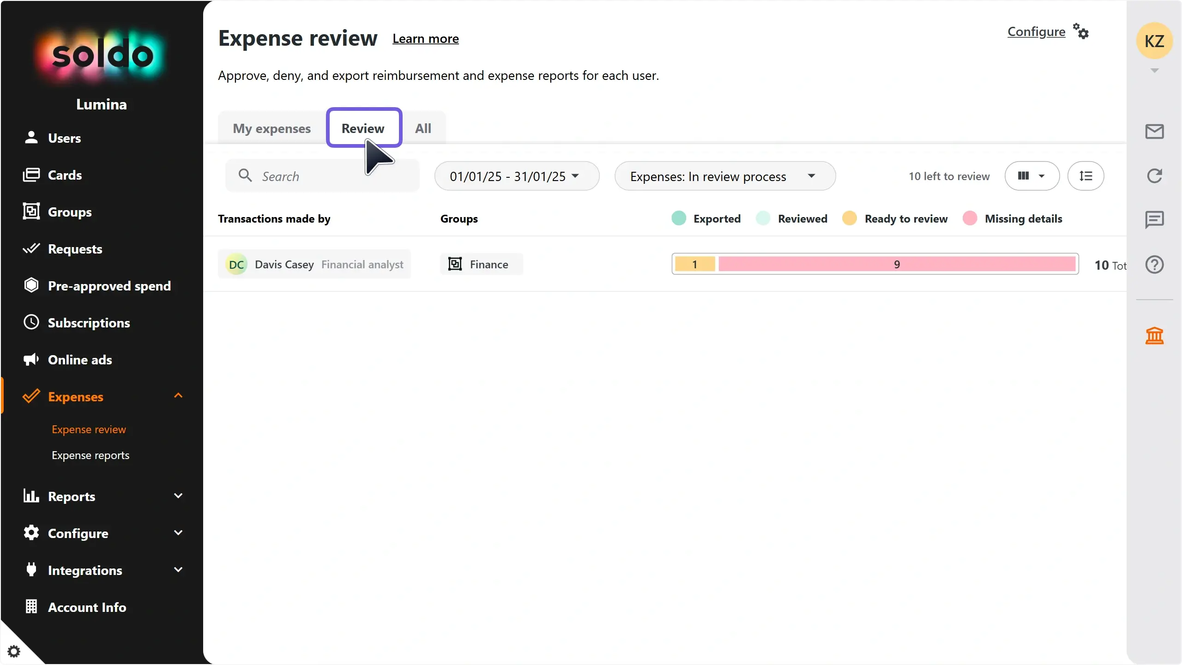Click the pink Missing details bar segment

(897, 264)
